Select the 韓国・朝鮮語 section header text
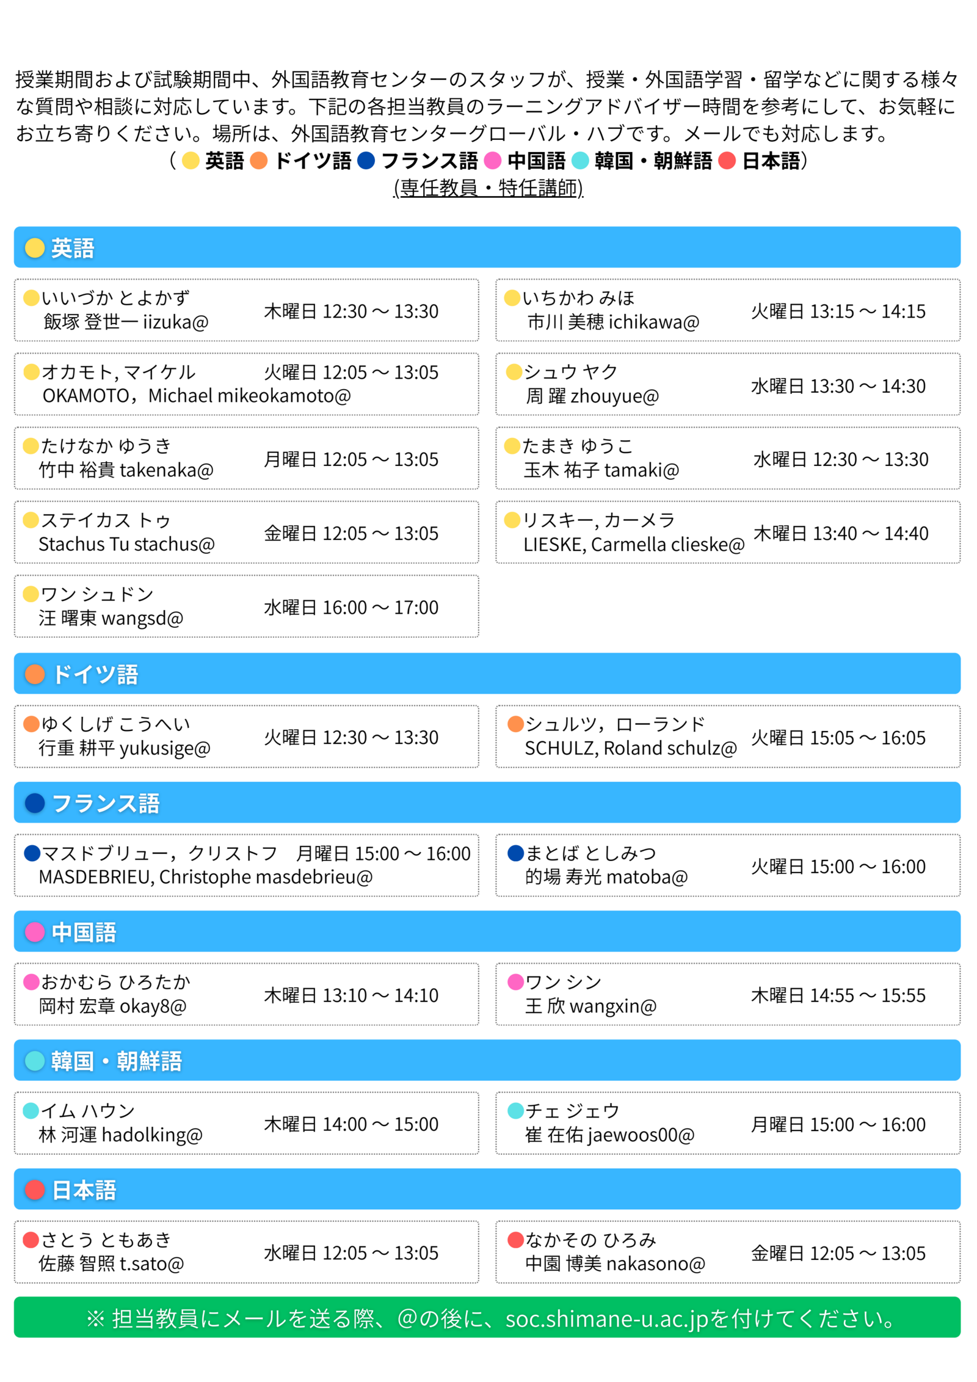The image size is (977, 1382). pos(117,1061)
